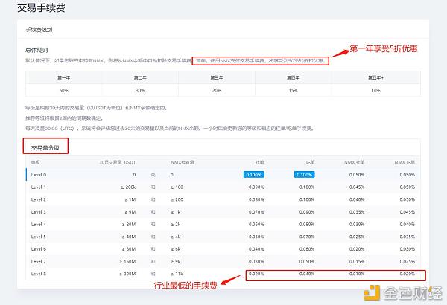Click ≥ 80M volume in Level 6 row

click(x=129, y=249)
